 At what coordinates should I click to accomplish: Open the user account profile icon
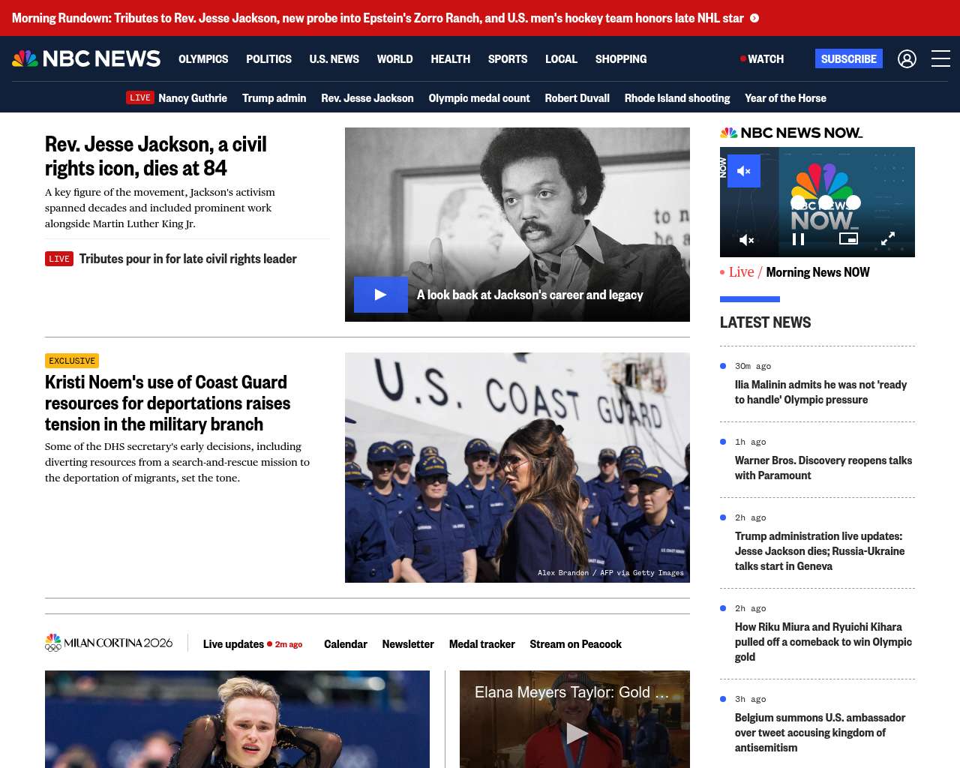(x=907, y=58)
